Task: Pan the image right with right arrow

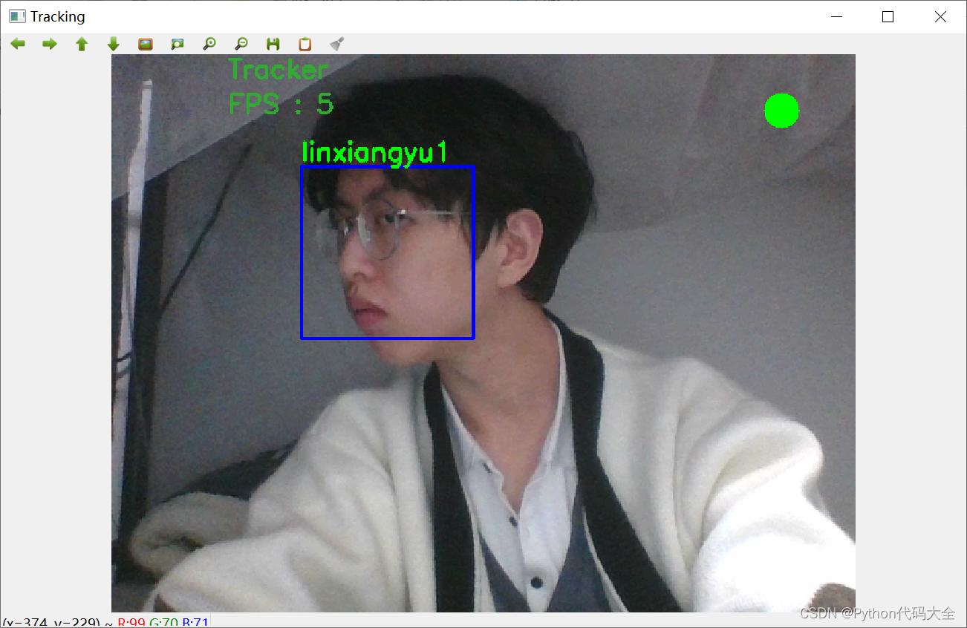Action: point(50,44)
